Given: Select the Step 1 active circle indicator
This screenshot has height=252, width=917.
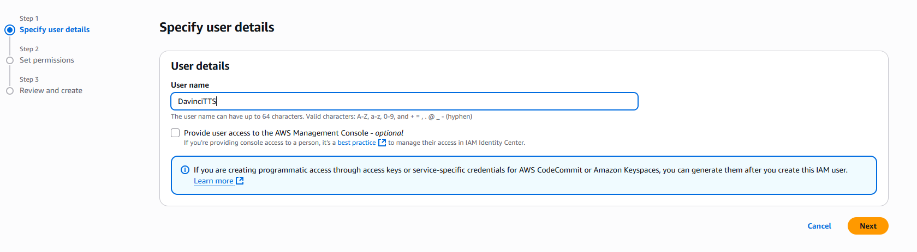Looking at the screenshot, I should point(10,30).
